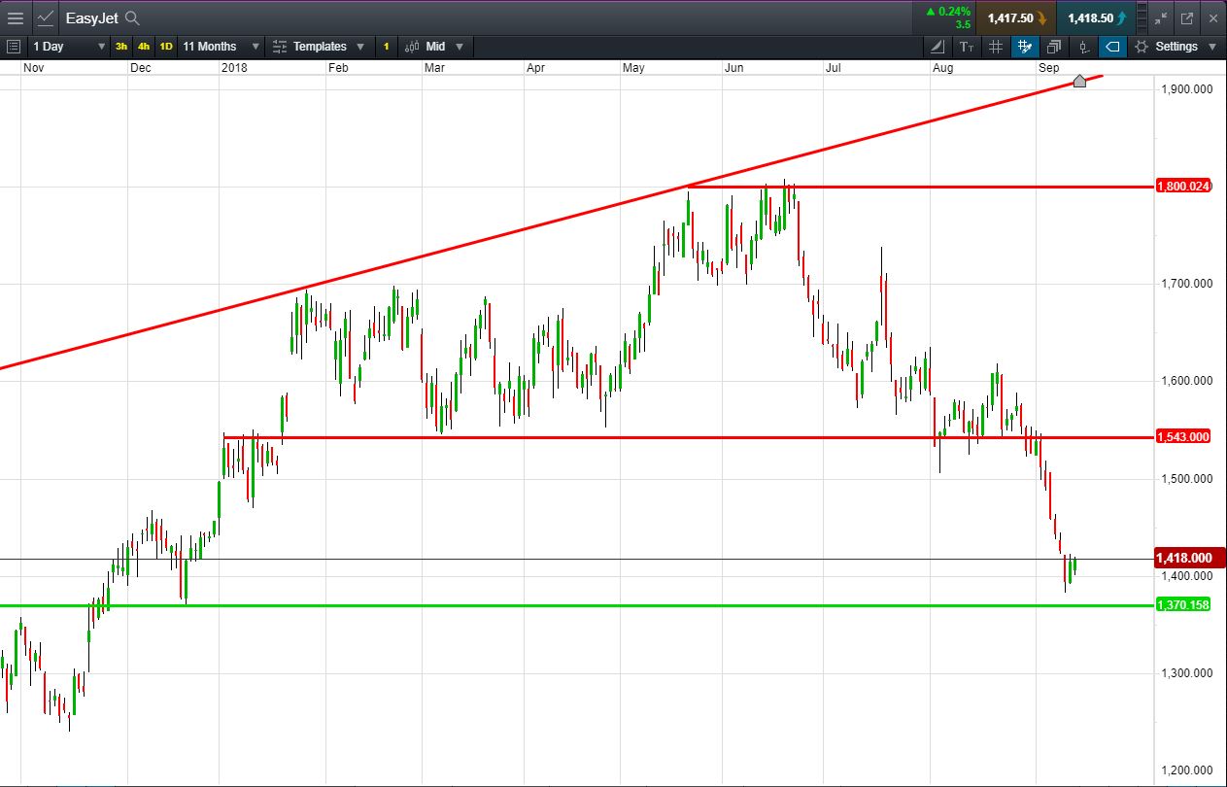
Task: Toggle the price label tag icon
Action: click(x=1113, y=46)
